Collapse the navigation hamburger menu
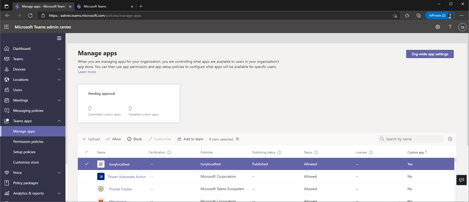 click(59, 38)
